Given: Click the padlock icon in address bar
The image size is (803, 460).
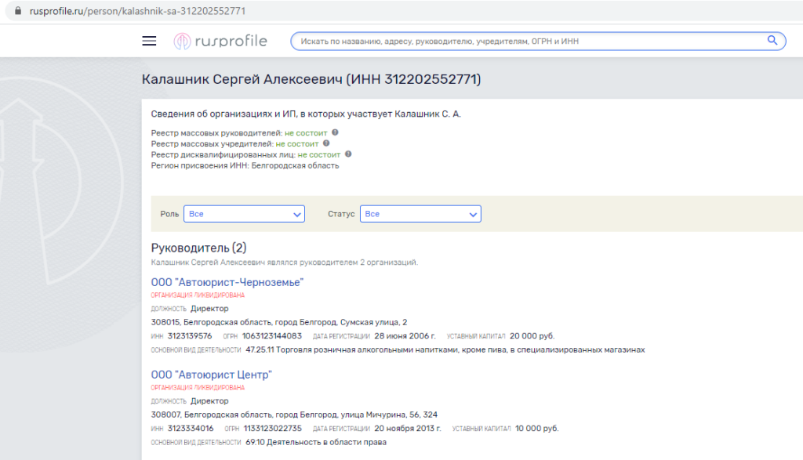Looking at the screenshot, I should [x=18, y=11].
